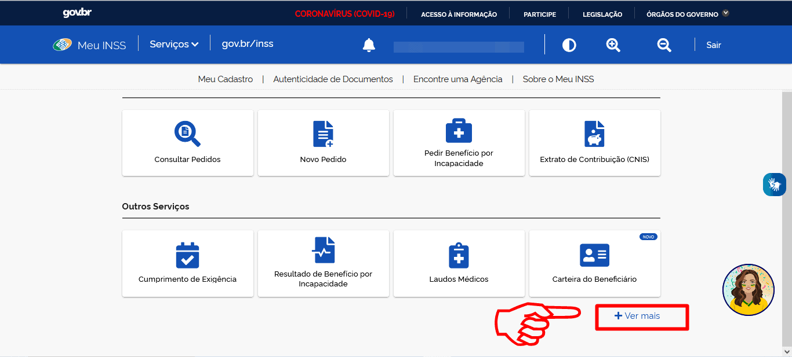Open the gov.br/inss link
The width and height of the screenshot is (792, 357).
(x=248, y=44)
